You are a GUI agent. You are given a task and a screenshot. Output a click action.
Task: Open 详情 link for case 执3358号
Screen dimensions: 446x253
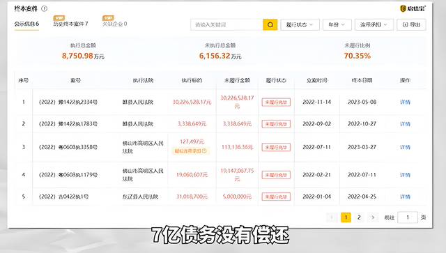coord(405,147)
